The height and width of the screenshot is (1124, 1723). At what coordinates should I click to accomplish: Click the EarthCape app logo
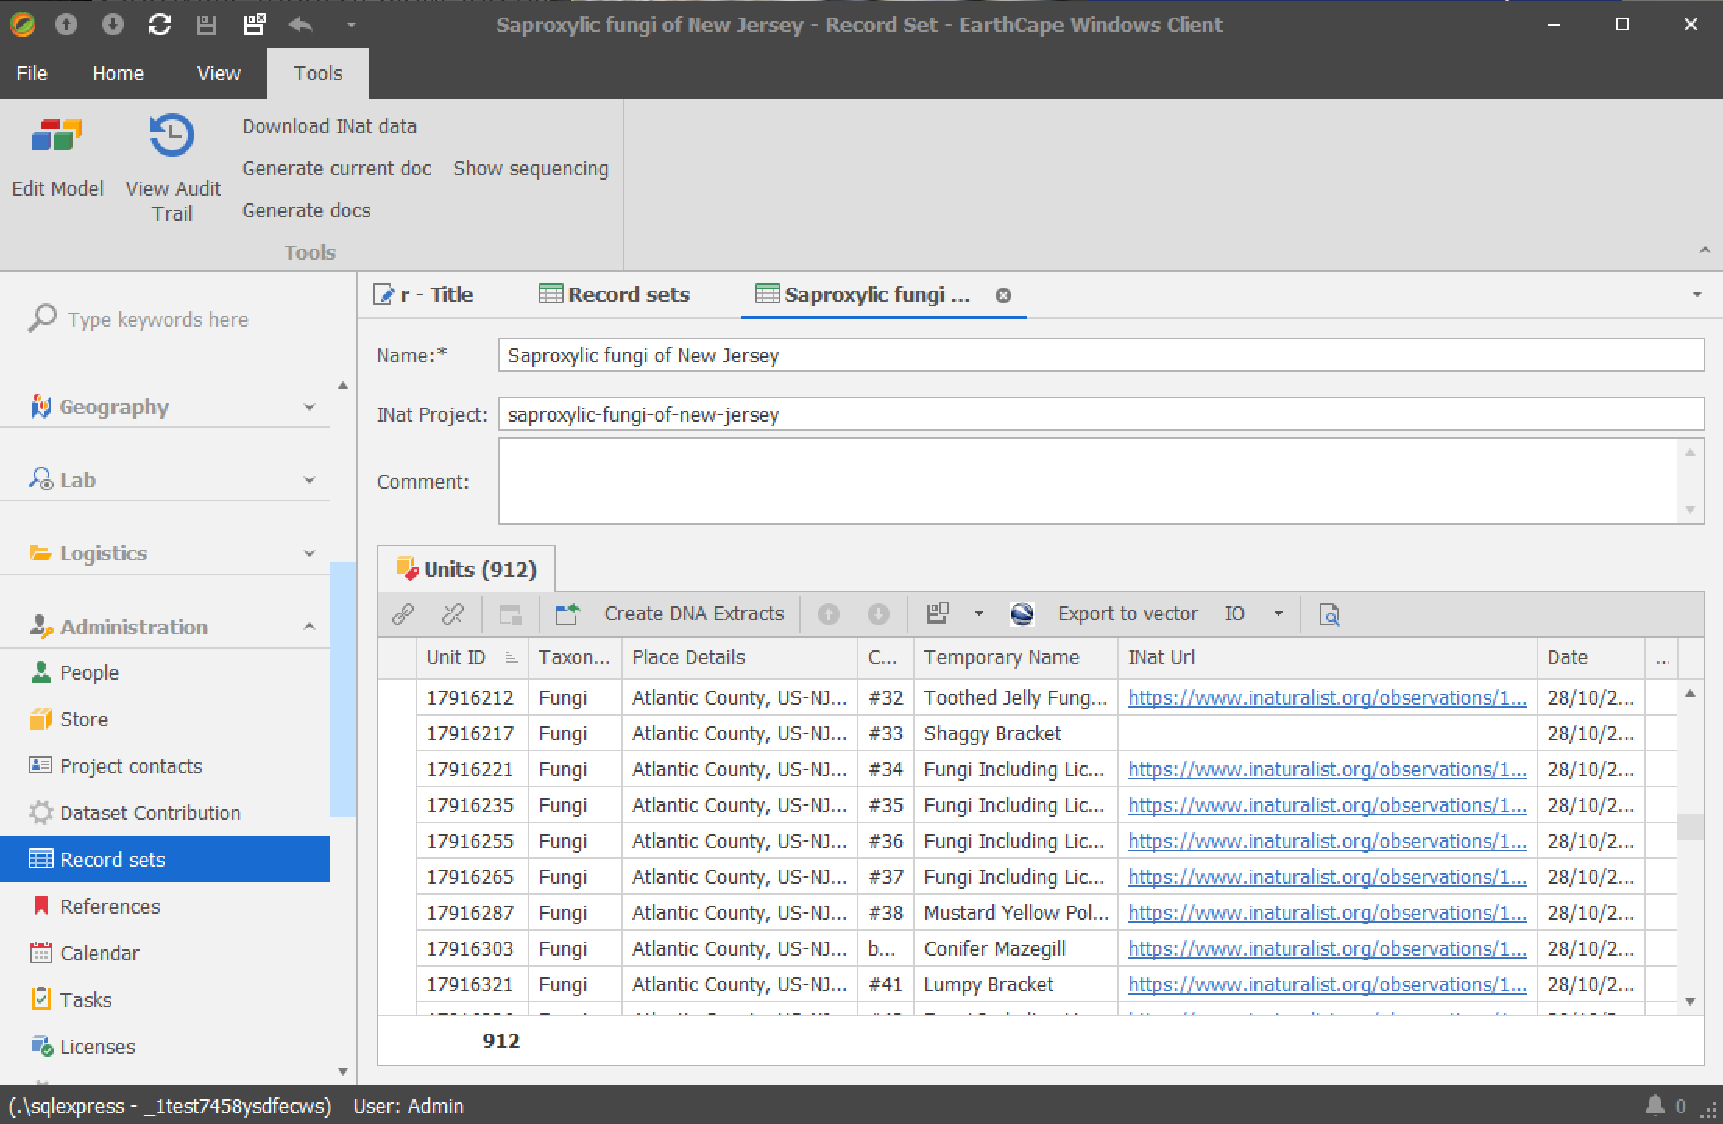click(23, 25)
